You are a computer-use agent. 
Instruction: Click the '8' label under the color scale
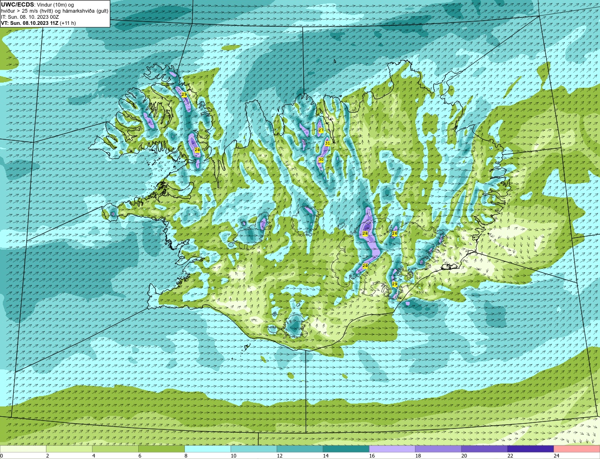point(186,456)
